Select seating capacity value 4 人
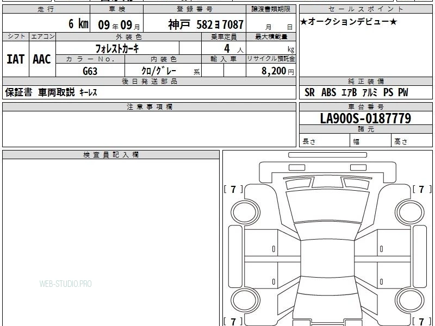This screenshot has width=435, height=326. point(233,49)
